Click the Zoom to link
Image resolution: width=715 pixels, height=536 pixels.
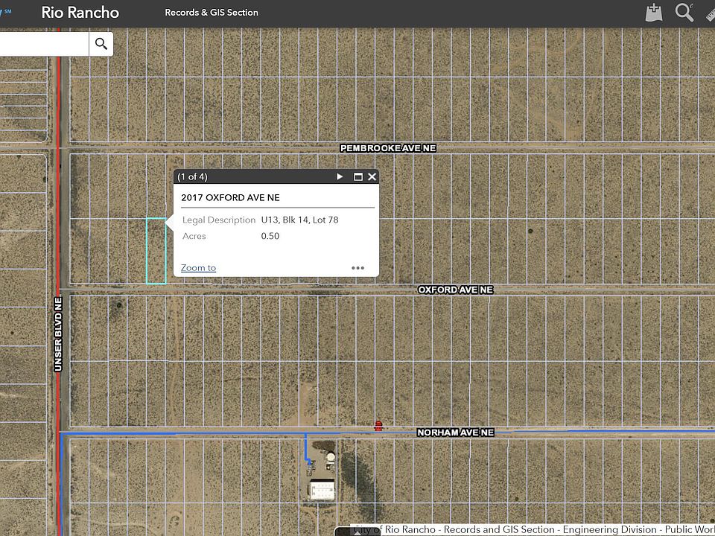(198, 268)
